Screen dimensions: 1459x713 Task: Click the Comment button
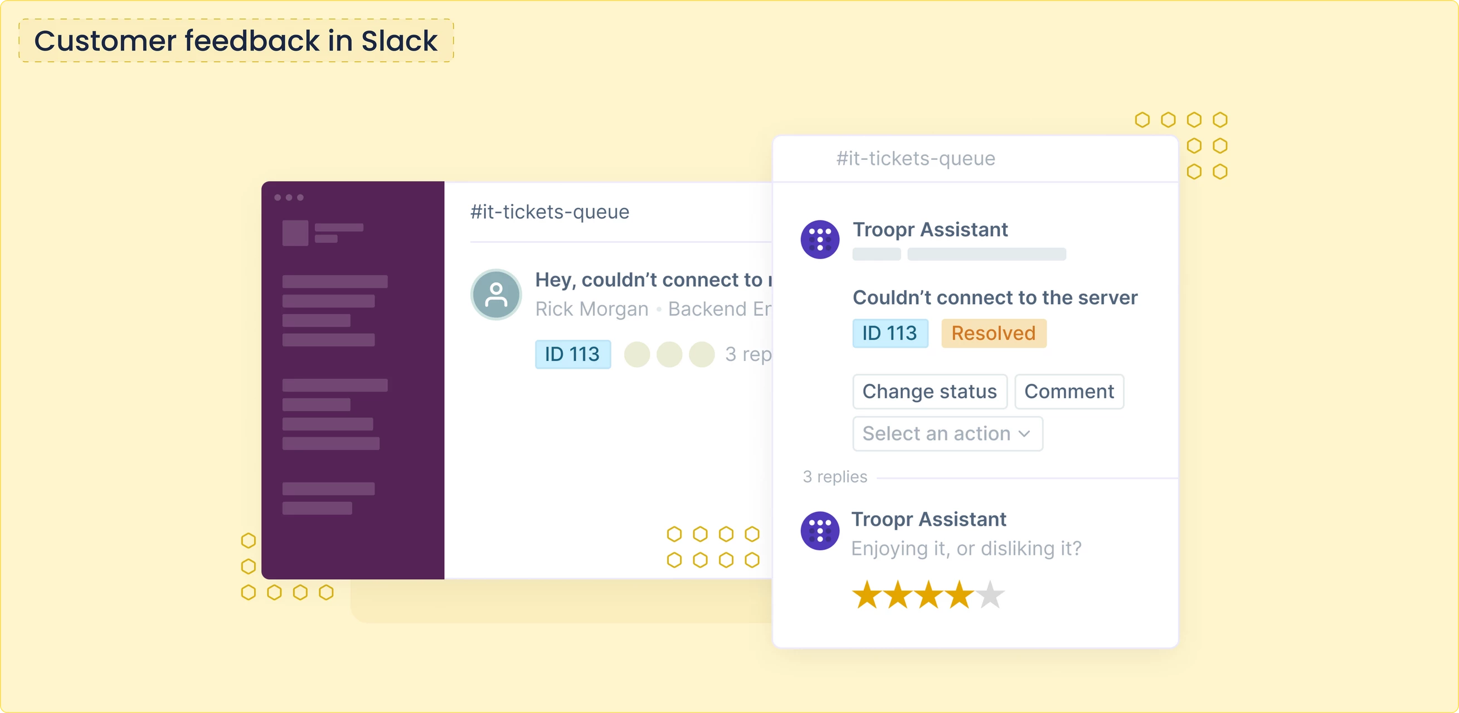click(x=1069, y=392)
